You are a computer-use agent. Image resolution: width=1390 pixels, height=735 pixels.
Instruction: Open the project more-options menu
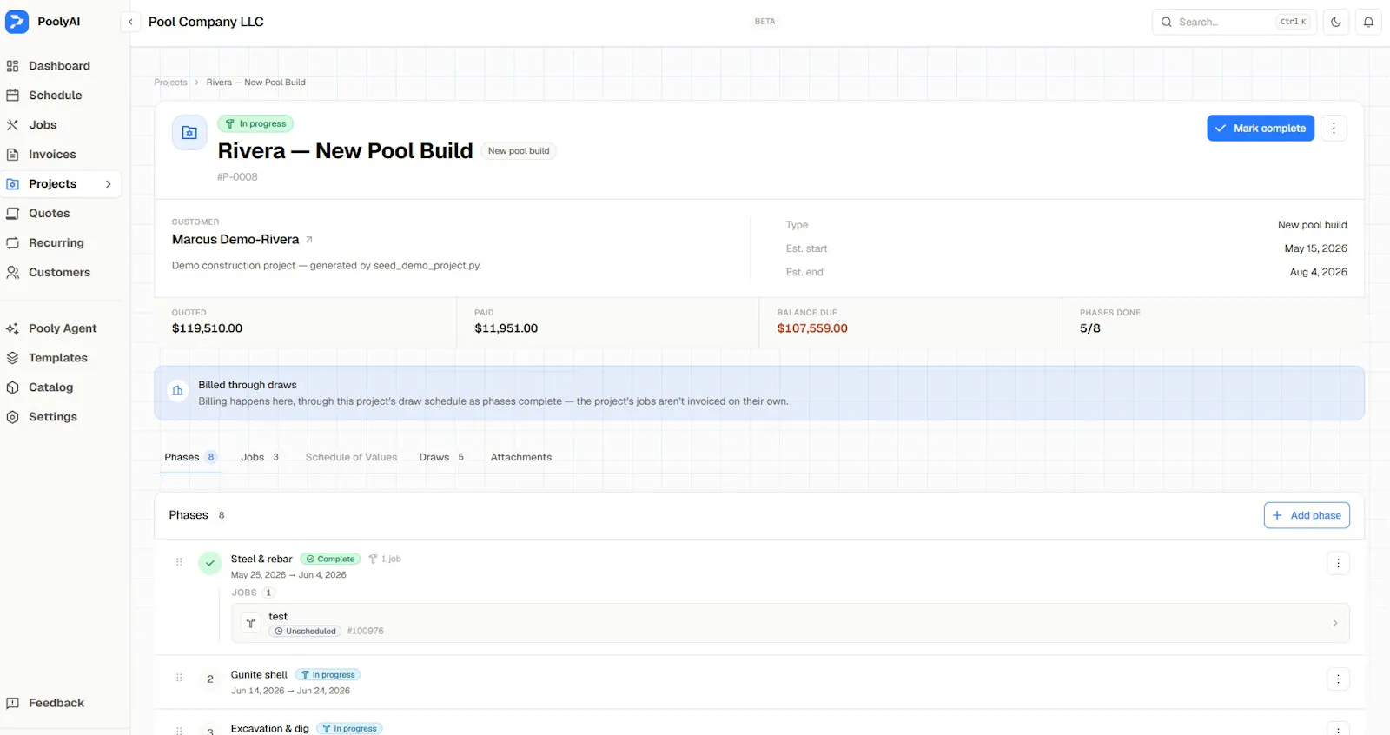tap(1334, 128)
